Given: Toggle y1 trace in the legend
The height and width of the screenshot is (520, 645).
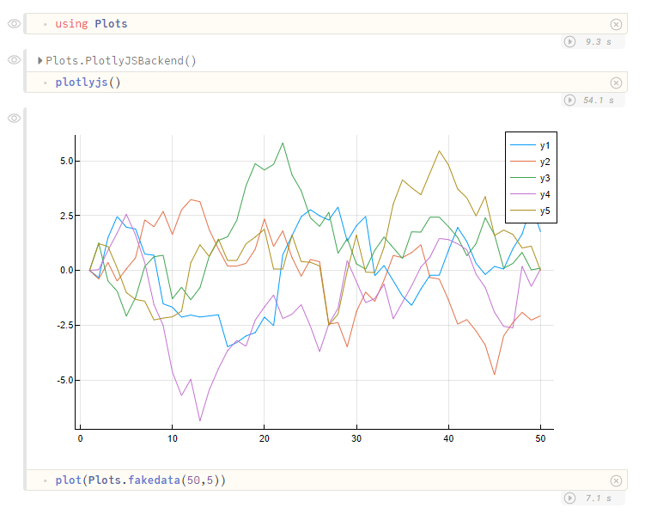Looking at the screenshot, I should 531,145.
